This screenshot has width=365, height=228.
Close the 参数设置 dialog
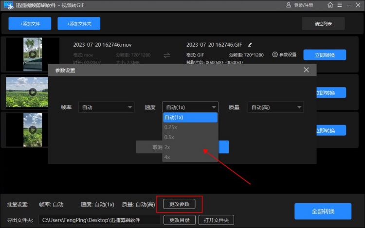click(306, 70)
